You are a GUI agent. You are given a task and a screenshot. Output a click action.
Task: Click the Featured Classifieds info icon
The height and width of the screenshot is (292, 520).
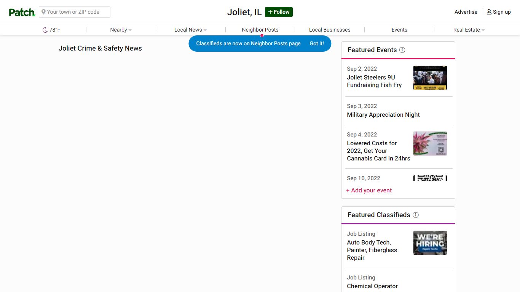click(x=416, y=215)
